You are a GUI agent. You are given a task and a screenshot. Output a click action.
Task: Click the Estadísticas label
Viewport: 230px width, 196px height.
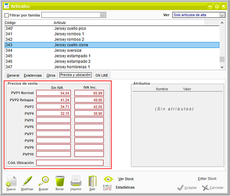tap(125, 187)
